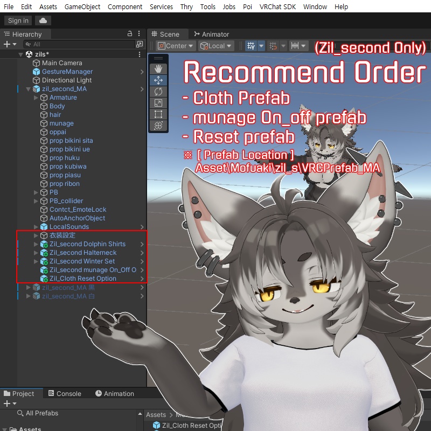The height and width of the screenshot is (431, 431).
Task: Expand the 衣装設定 object
Action: pos(36,235)
